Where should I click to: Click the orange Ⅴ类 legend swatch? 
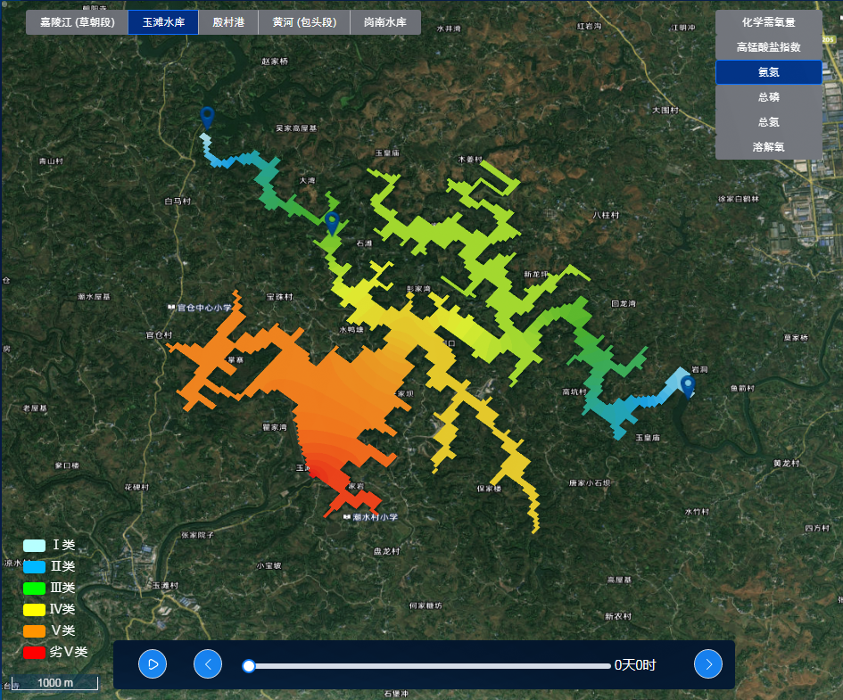(34, 631)
